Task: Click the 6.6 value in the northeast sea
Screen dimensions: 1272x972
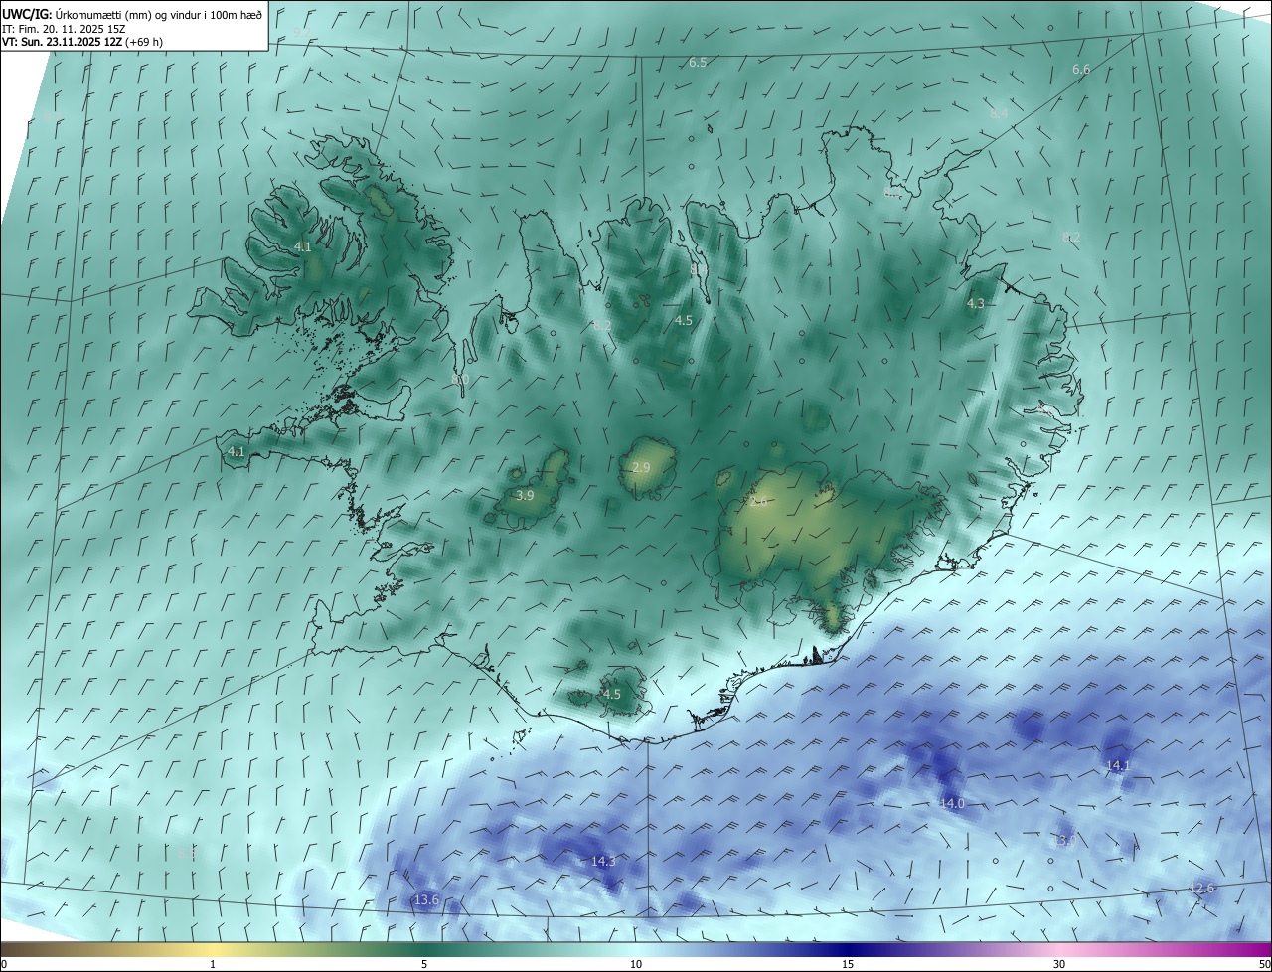Action: click(x=1081, y=70)
